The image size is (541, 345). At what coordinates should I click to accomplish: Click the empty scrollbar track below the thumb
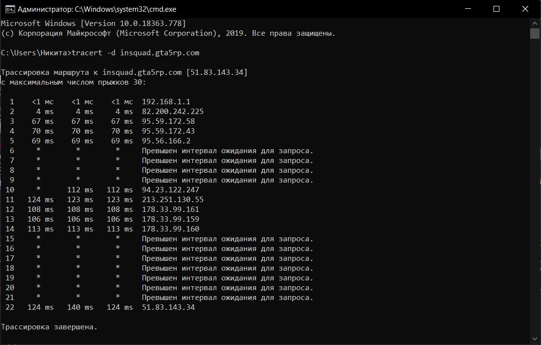[535, 186]
